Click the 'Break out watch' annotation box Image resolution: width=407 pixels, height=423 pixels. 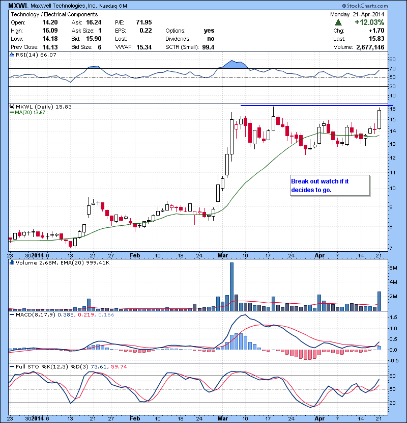point(330,186)
